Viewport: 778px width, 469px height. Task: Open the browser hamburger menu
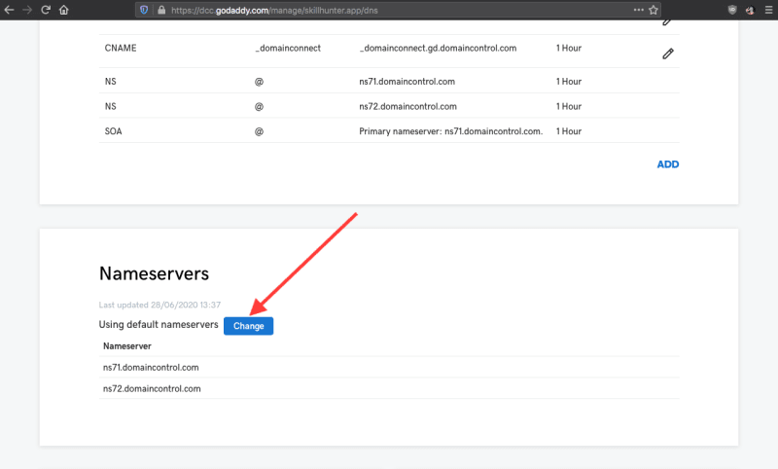coord(768,10)
